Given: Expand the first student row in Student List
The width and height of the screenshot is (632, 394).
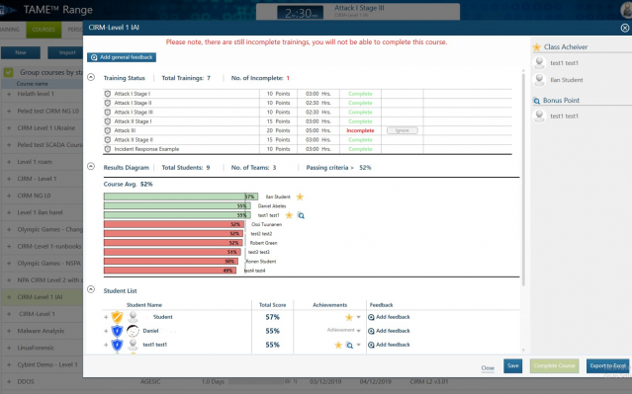Looking at the screenshot, I should (106, 317).
